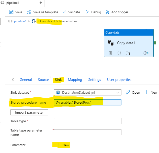Select the Copy data1 activity name
The width and height of the screenshot is (159, 153).
tap(126, 43)
